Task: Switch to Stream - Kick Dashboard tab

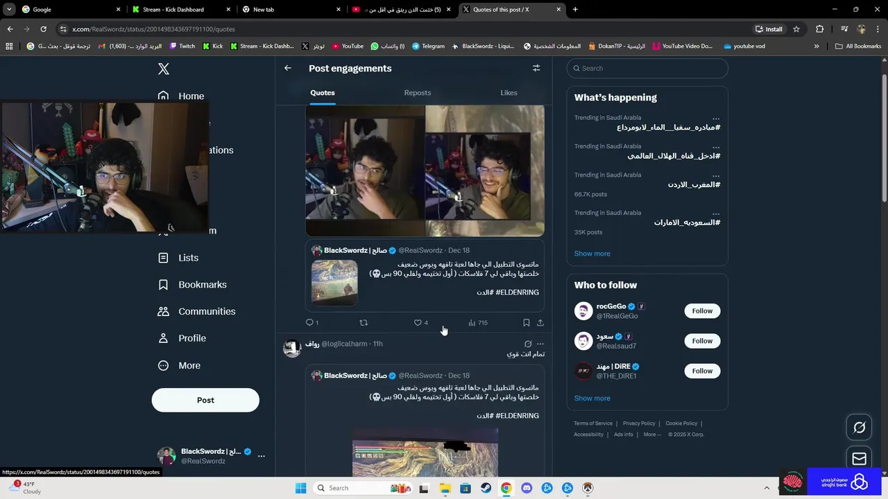Action: [x=180, y=10]
